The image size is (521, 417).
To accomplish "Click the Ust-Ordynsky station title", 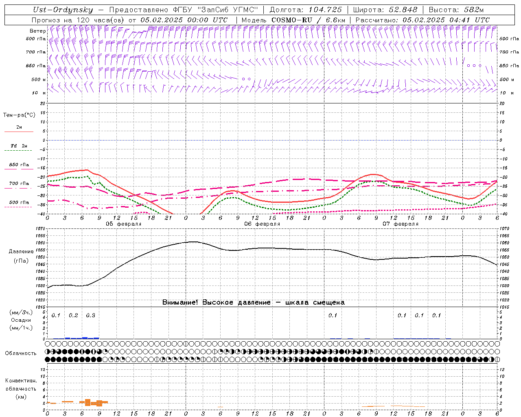I will point(63,10).
